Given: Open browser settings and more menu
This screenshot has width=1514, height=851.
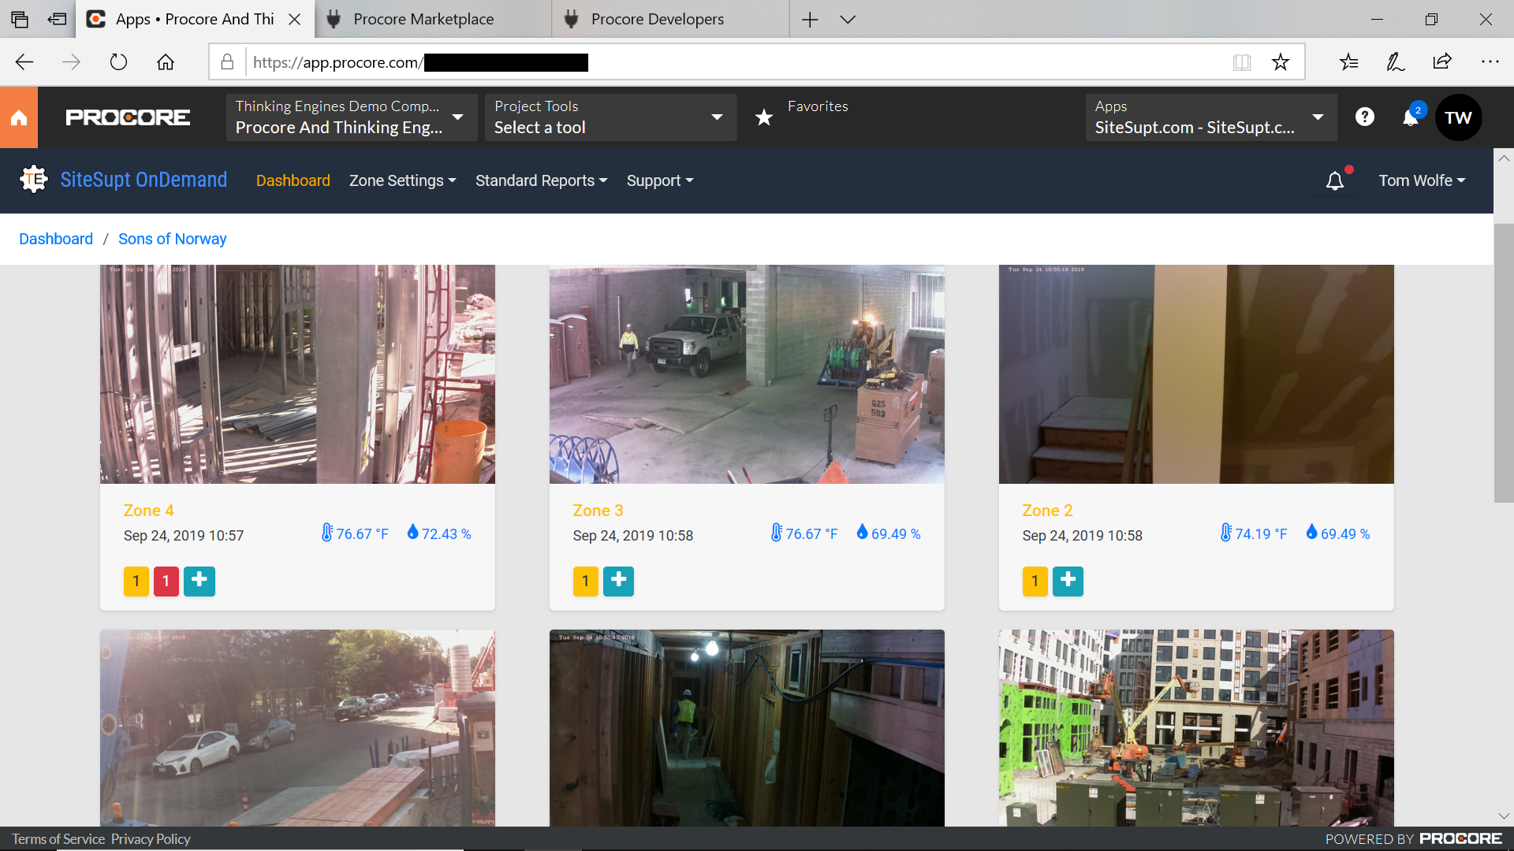Looking at the screenshot, I should pyautogui.click(x=1490, y=62).
